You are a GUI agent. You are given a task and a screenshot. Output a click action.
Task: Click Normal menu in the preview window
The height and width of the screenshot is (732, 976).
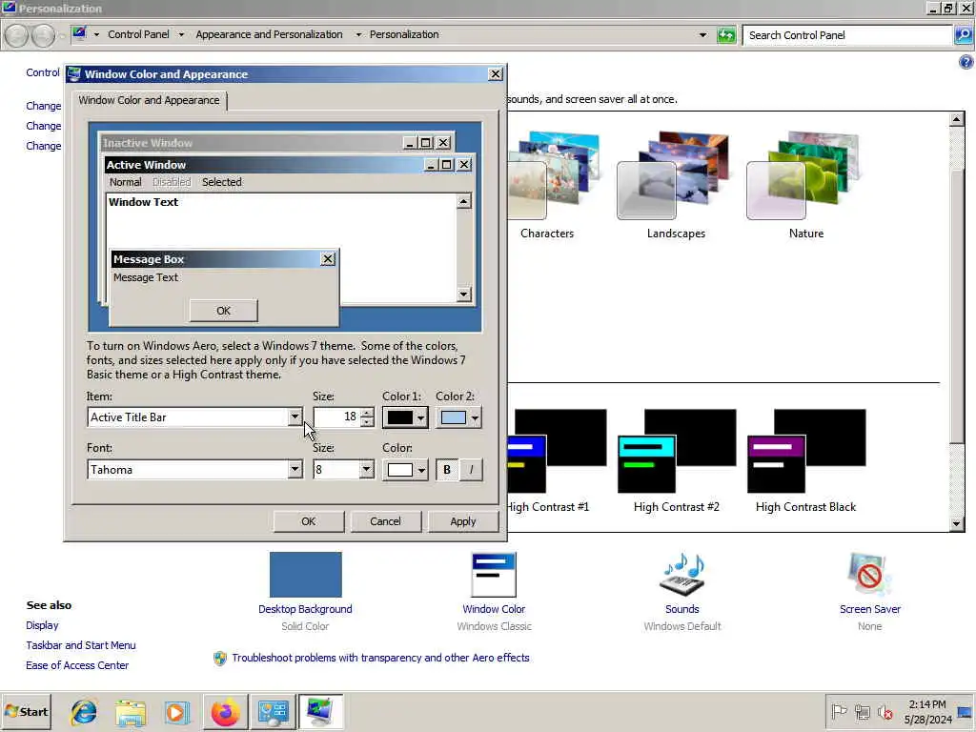pos(125,182)
